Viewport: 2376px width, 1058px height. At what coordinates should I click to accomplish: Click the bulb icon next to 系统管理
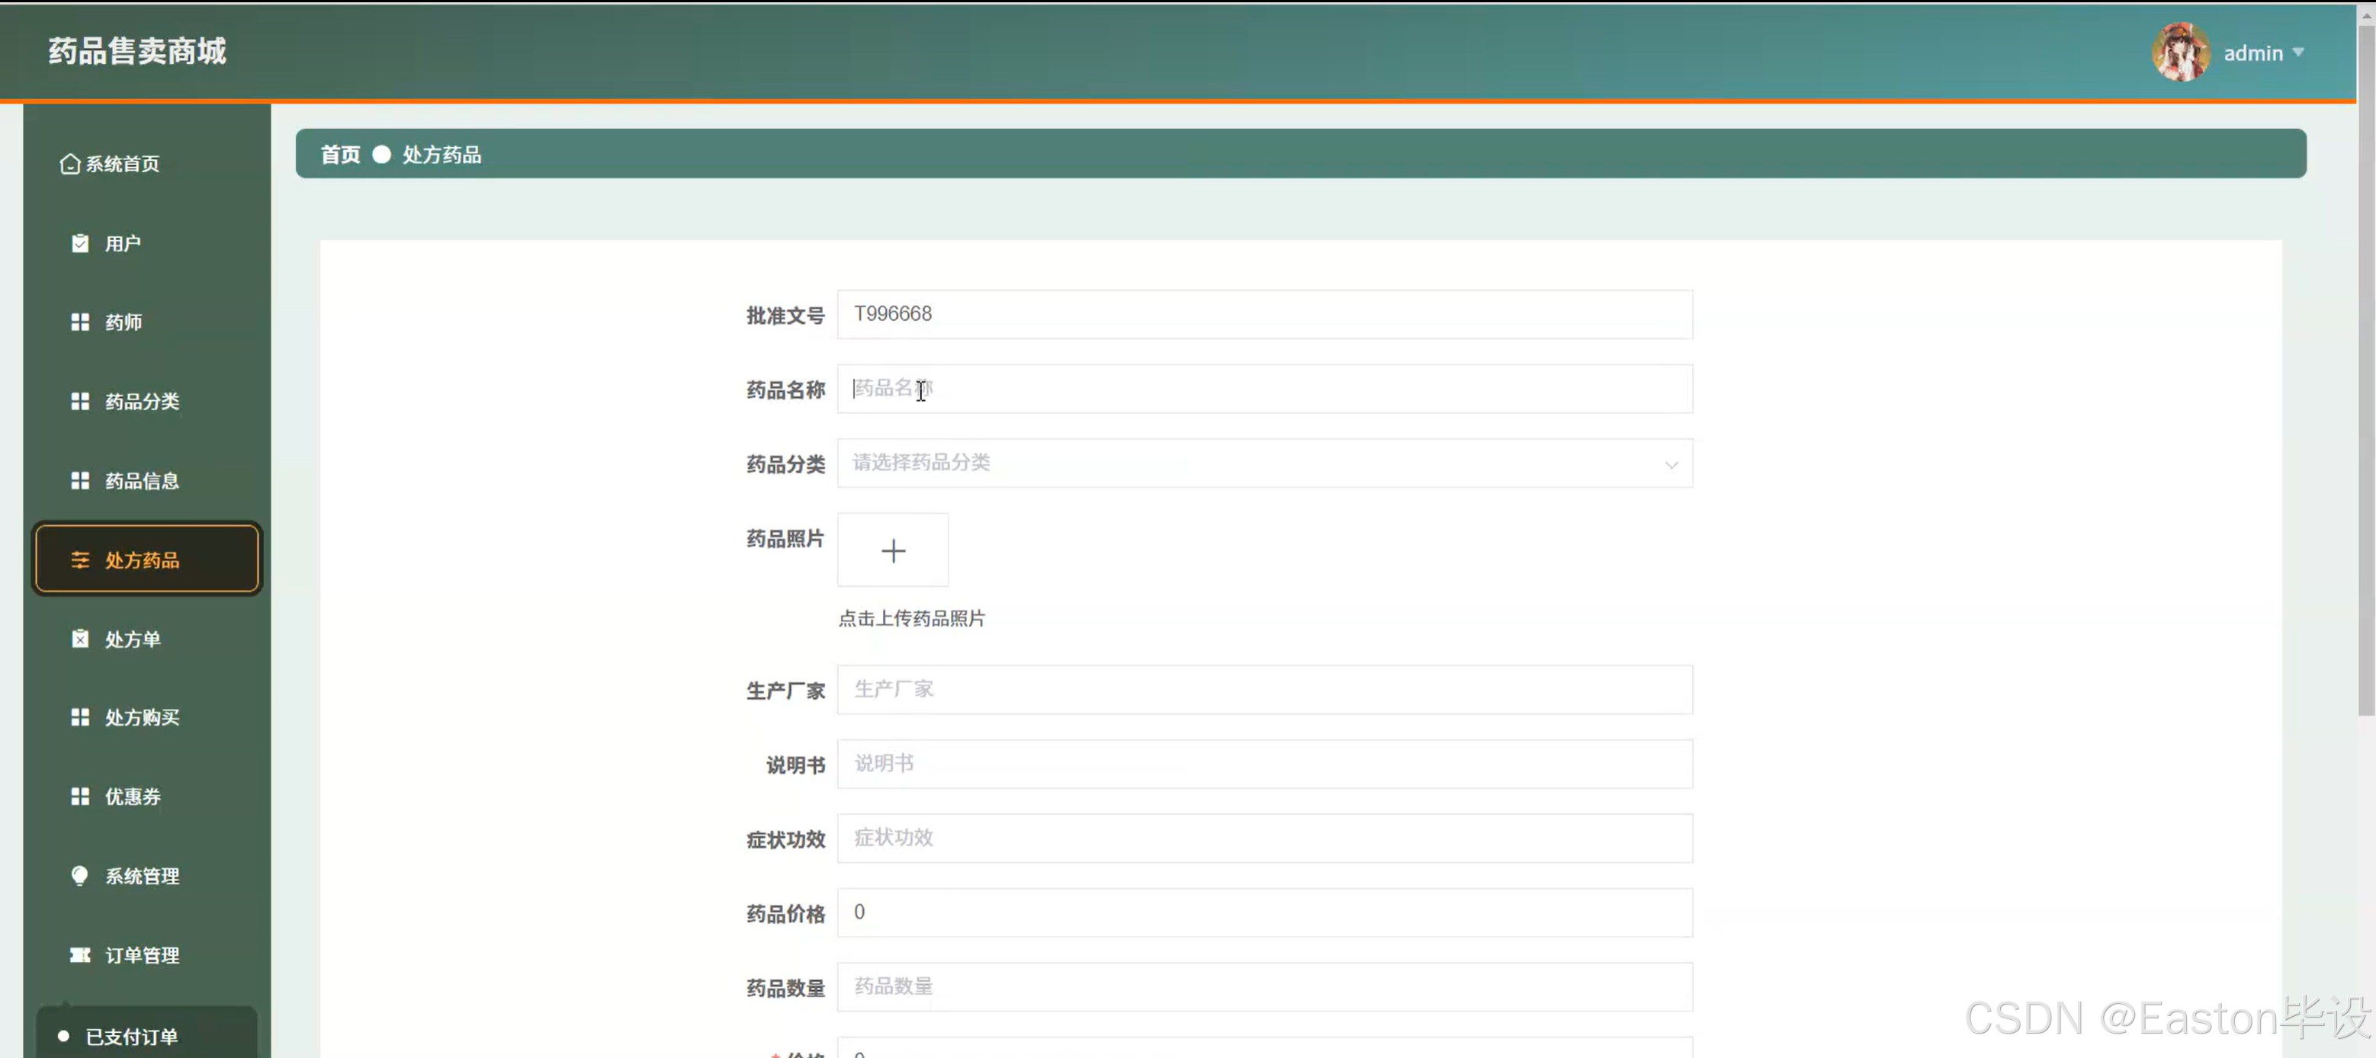pos(80,877)
